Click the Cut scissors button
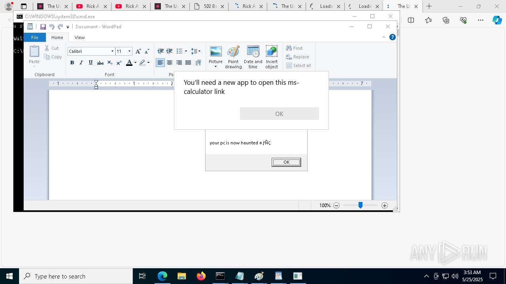The height and width of the screenshot is (284, 506). [52, 48]
